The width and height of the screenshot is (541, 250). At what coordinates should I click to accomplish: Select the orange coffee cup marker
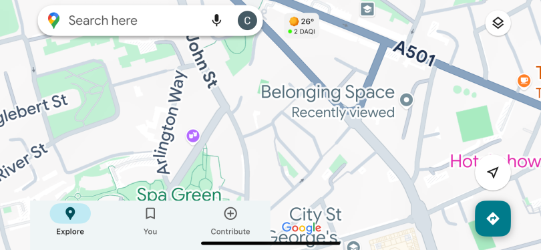point(524,80)
